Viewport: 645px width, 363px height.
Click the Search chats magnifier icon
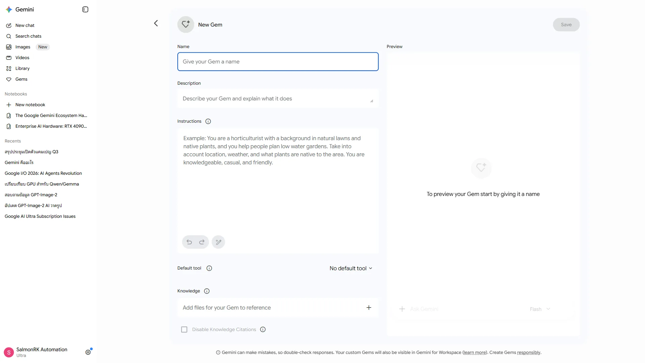click(9, 36)
